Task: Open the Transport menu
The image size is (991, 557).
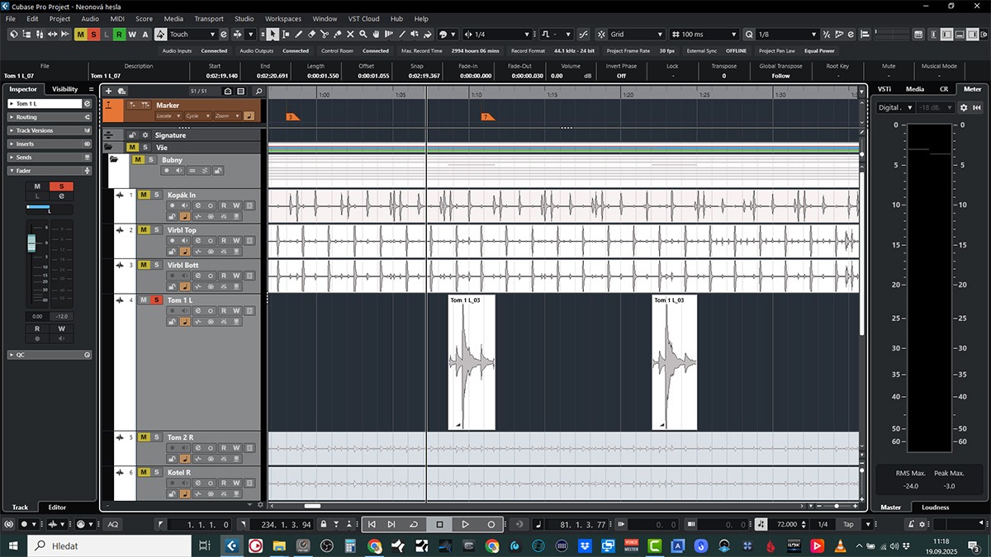Action: [208, 18]
